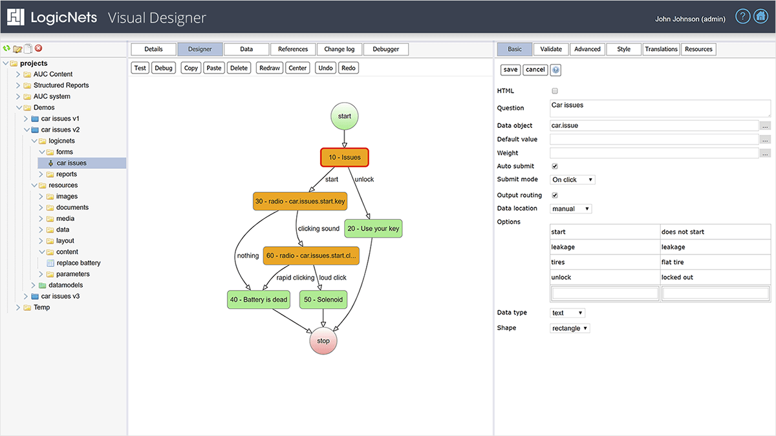
Task: Select the stop node in the diagram
Action: pyautogui.click(x=323, y=340)
